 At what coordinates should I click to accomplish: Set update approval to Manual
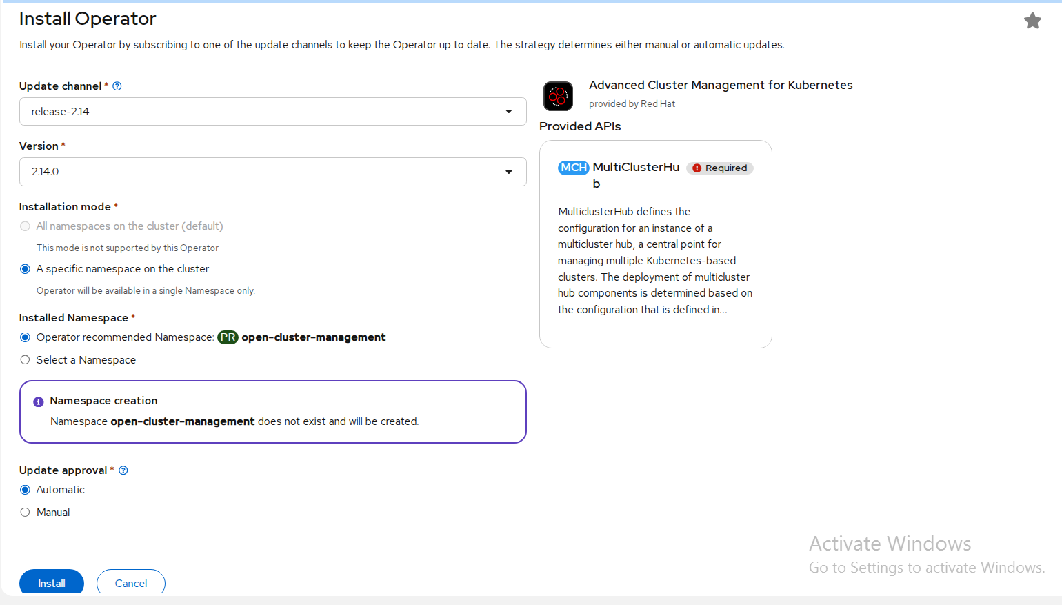point(26,513)
